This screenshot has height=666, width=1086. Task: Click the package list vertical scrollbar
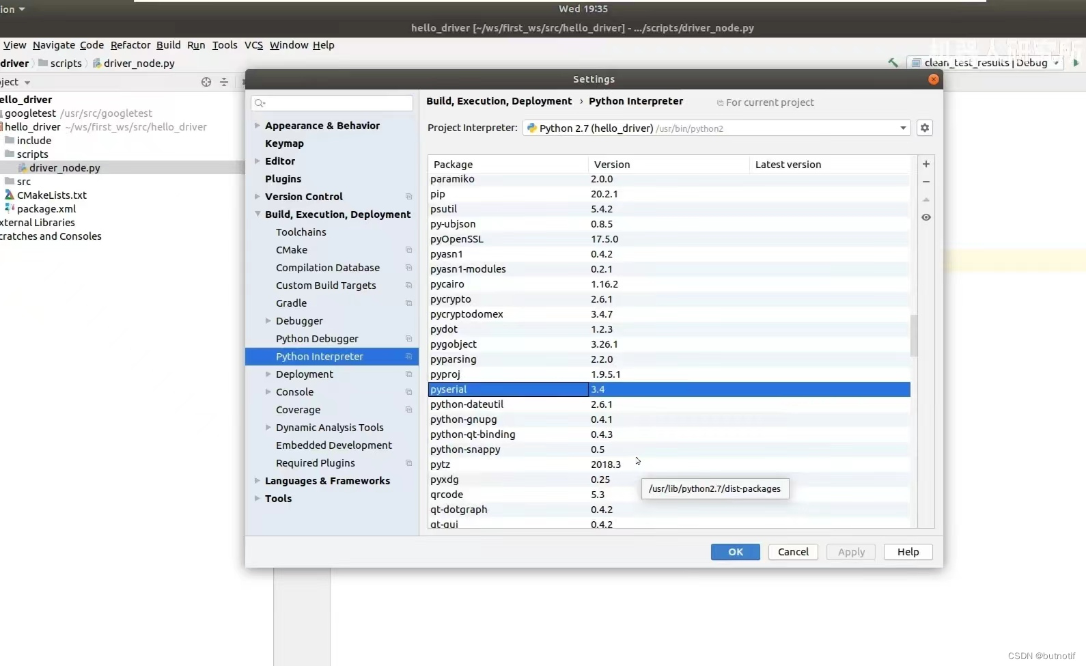click(914, 335)
